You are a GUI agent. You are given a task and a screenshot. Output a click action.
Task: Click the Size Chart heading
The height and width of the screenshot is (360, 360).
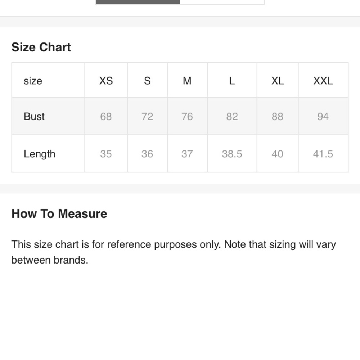pos(41,47)
